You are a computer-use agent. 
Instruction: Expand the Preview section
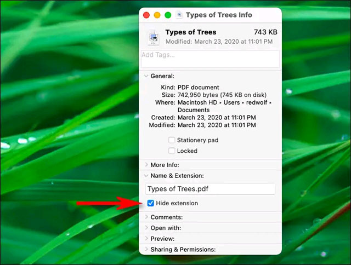tap(146, 238)
